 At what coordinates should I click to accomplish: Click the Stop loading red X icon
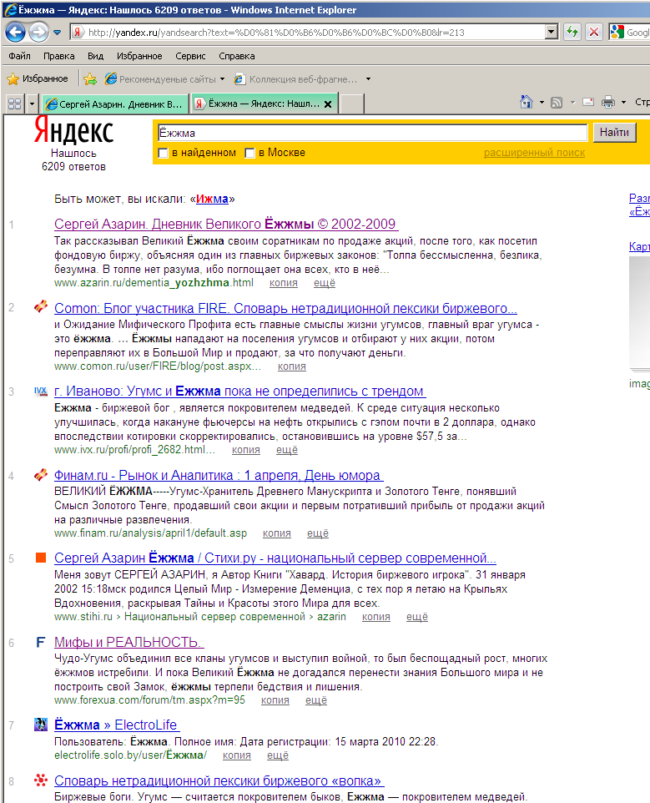594,33
